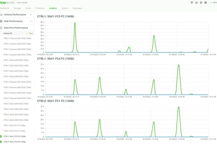The width and height of the screenshot is (217, 144).
Task: Uncheck CTRL1: Slot1-FC3 FC (16Gb) in list
Action: [x=1, y=136]
